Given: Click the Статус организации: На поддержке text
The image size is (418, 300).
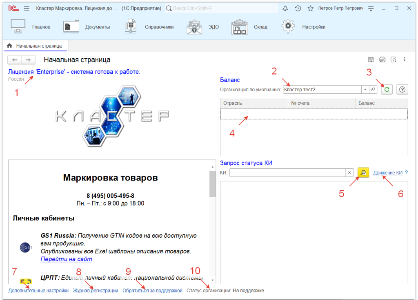Looking at the screenshot, I should tap(225, 290).
